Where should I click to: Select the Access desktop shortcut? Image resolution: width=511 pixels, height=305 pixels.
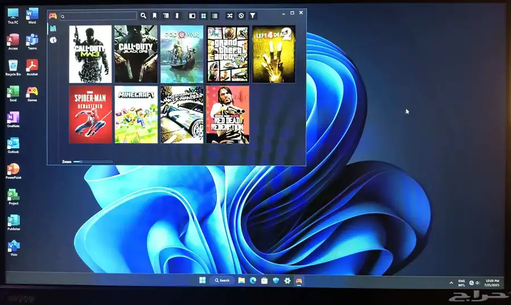click(13, 41)
